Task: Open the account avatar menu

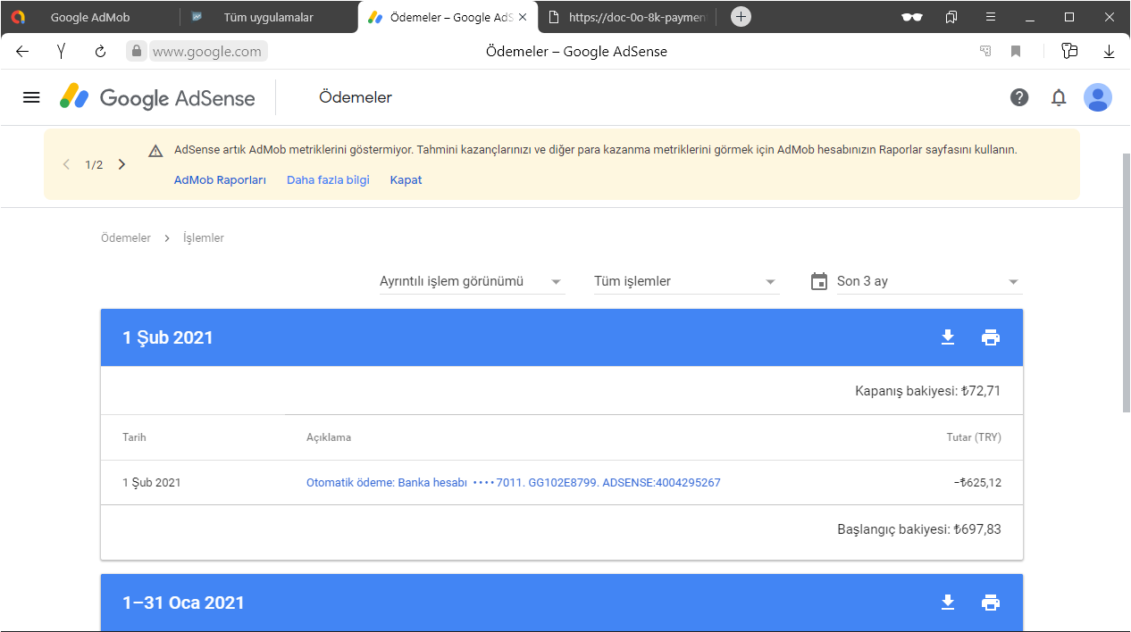Action: pos(1098,97)
